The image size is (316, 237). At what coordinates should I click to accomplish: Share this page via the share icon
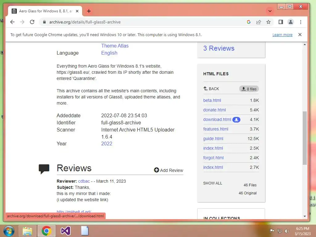pos(259,22)
